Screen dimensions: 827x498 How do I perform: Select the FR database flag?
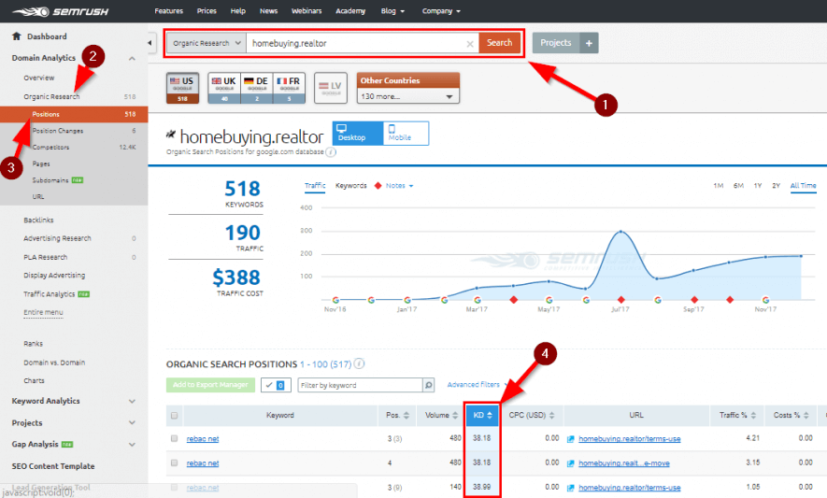point(289,88)
